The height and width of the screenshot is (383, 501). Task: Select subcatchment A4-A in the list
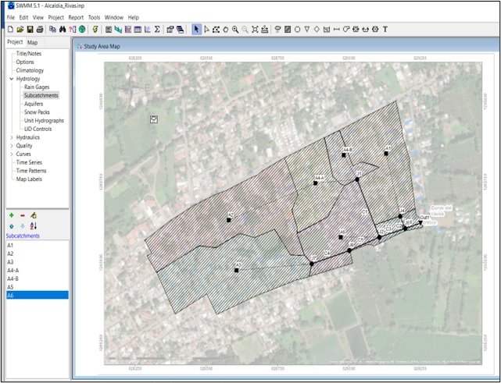[13, 270]
